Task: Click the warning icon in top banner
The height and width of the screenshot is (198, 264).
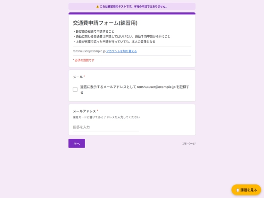Action: pyautogui.click(x=97, y=7)
